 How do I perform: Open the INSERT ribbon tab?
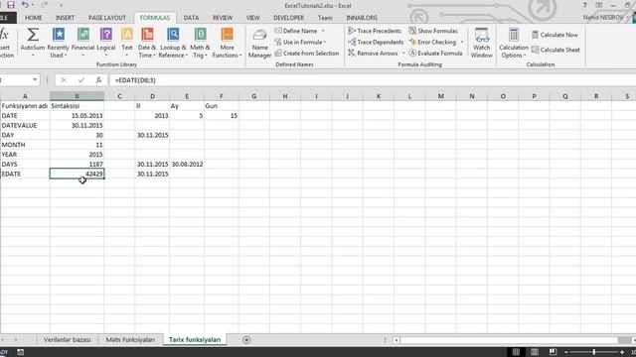coord(65,18)
